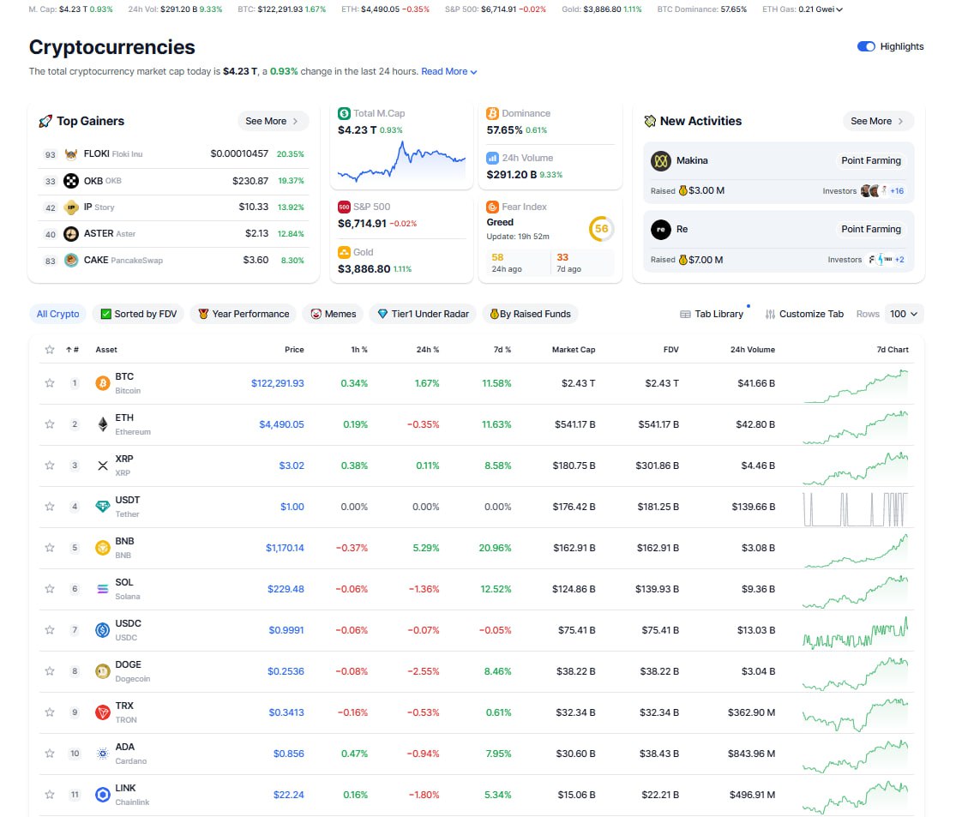Sort table by 24h Volume header
The height and width of the screenshot is (817, 956).
click(x=752, y=350)
